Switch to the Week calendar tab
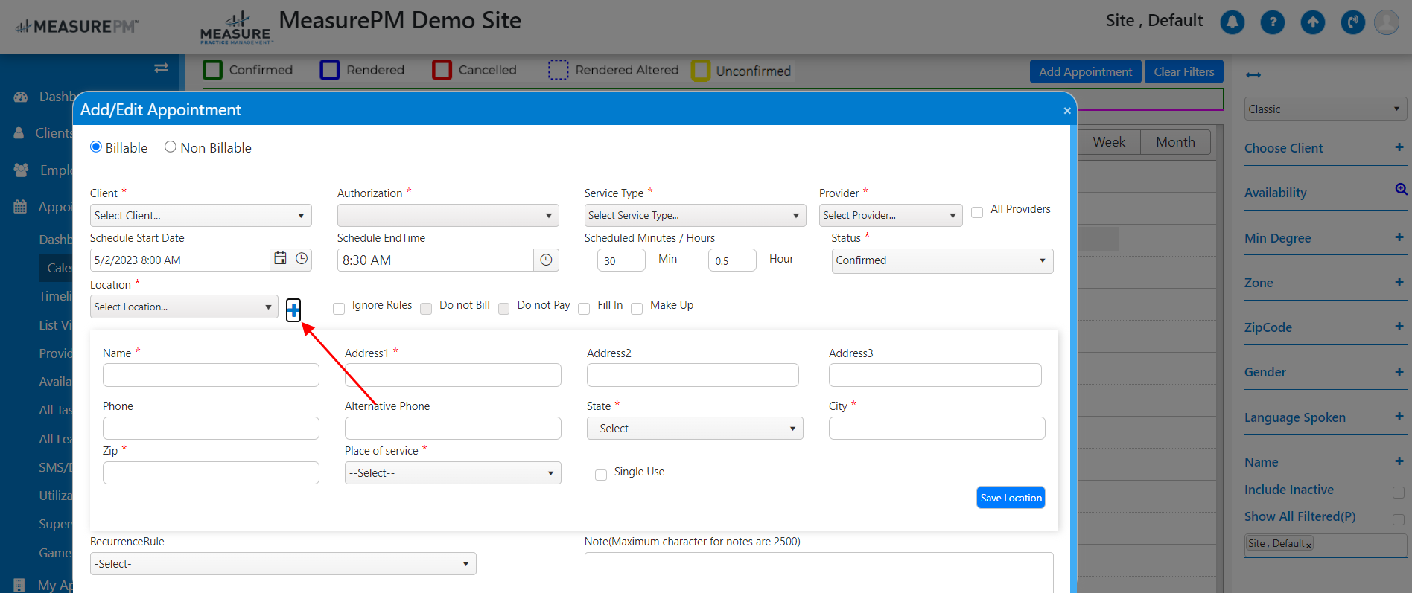The width and height of the screenshot is (1412, 593). [1109, 142]
